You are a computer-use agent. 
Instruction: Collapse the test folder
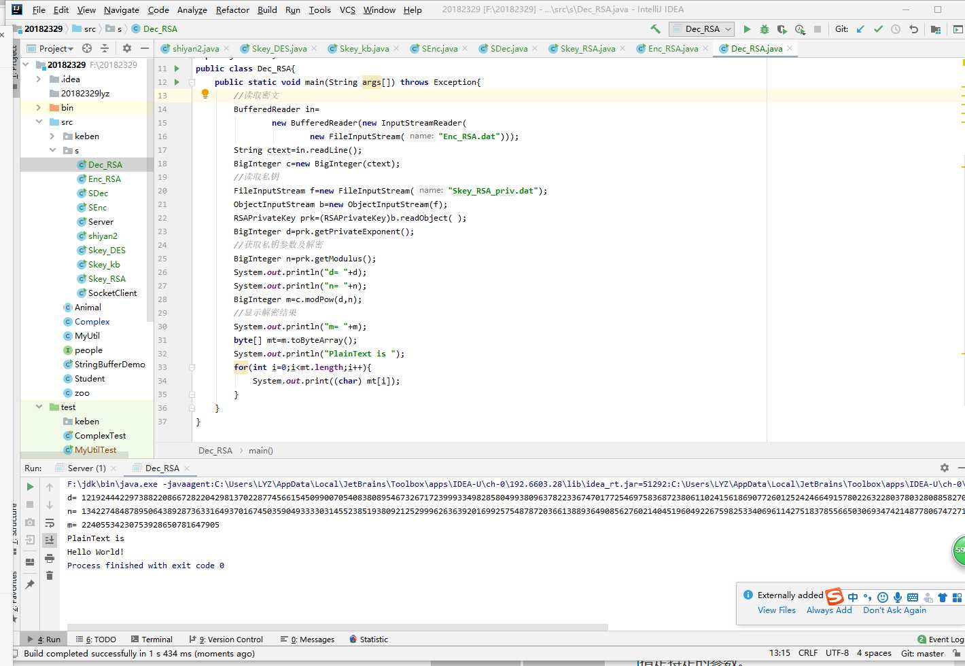coord(39,407)
